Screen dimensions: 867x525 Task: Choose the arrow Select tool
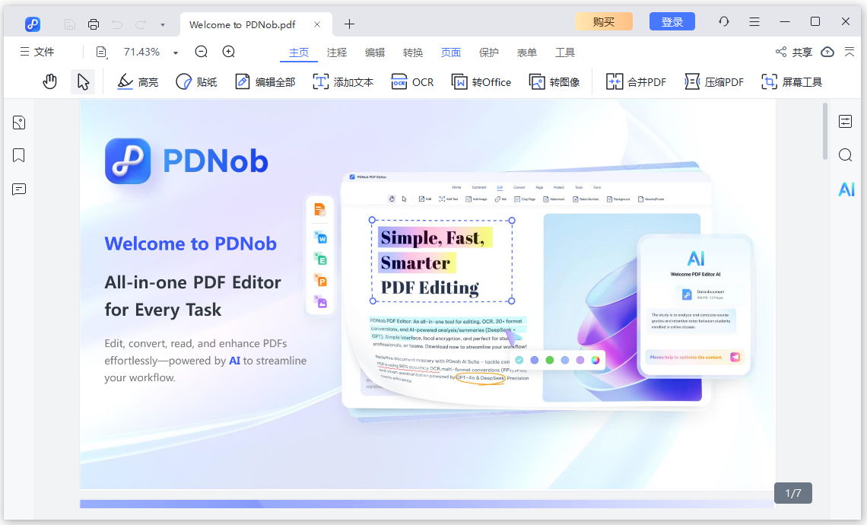[x=83, y=82]
